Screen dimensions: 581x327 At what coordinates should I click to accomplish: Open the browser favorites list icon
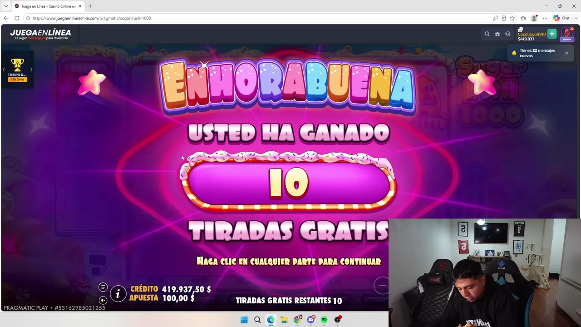(523, 18)
